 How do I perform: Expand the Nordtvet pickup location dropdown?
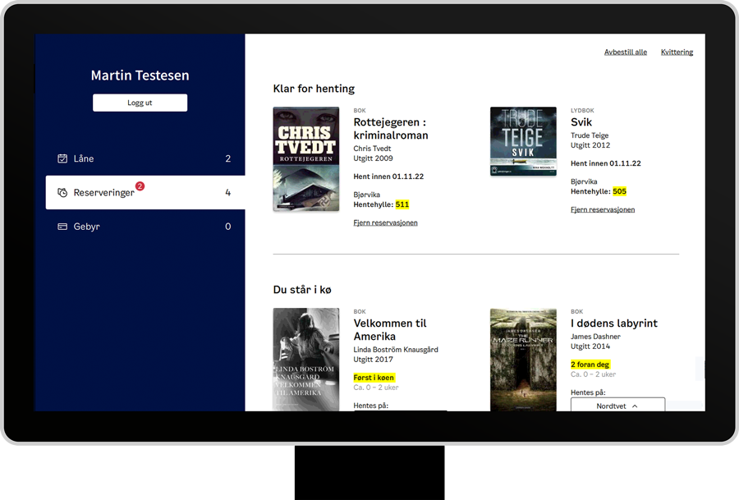click(x=617, y=406)
